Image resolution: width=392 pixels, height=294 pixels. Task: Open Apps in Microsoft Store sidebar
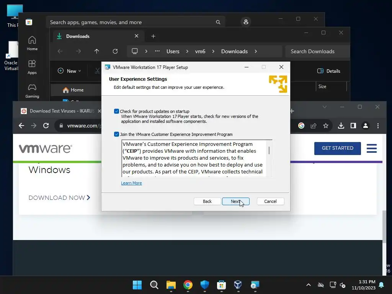32,67
